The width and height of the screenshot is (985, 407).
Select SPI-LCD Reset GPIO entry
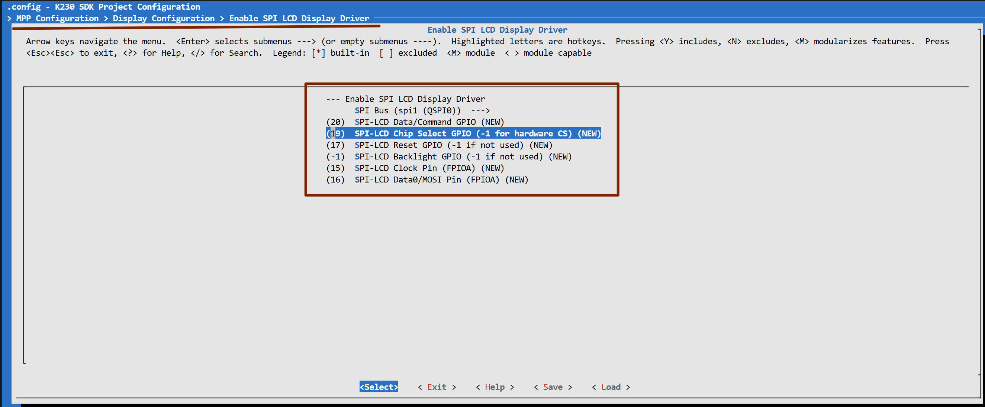pyautogui.click(x=453, y=145)
